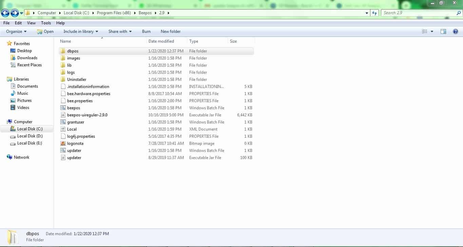
Task: Open recent pages dropdown beside navigation arrows
Action: (22, 13)
